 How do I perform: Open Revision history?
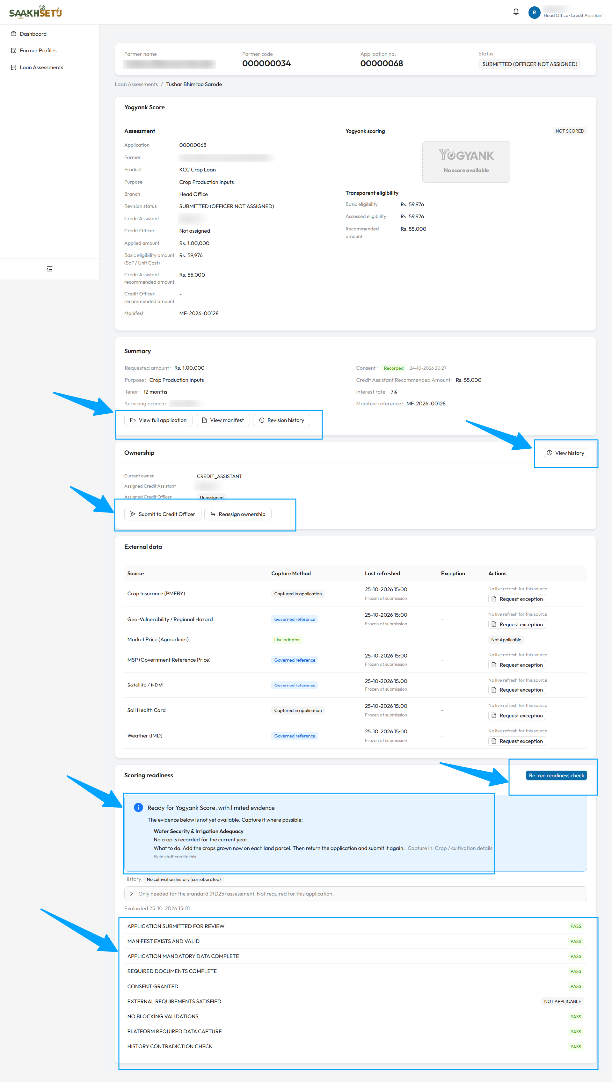click(x=282, y=420)
